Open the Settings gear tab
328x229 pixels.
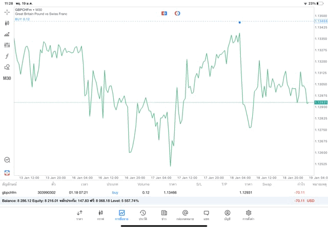(x=249, y=215)
